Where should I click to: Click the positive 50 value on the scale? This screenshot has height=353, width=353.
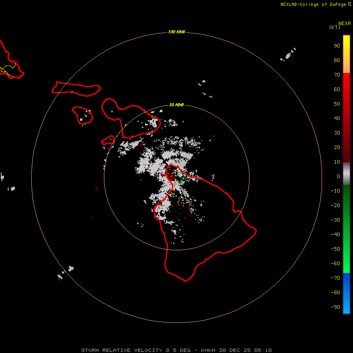click(x=337, y=104)
